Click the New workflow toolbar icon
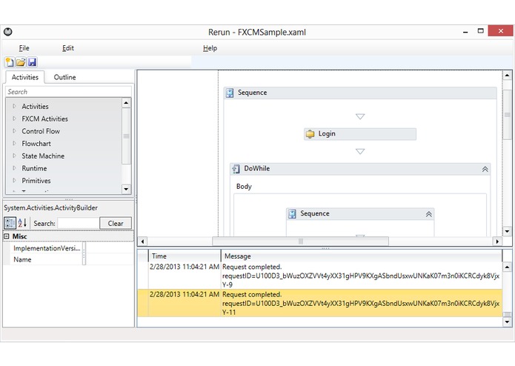This screenshot has height=366, width=515. click(10, 62)
